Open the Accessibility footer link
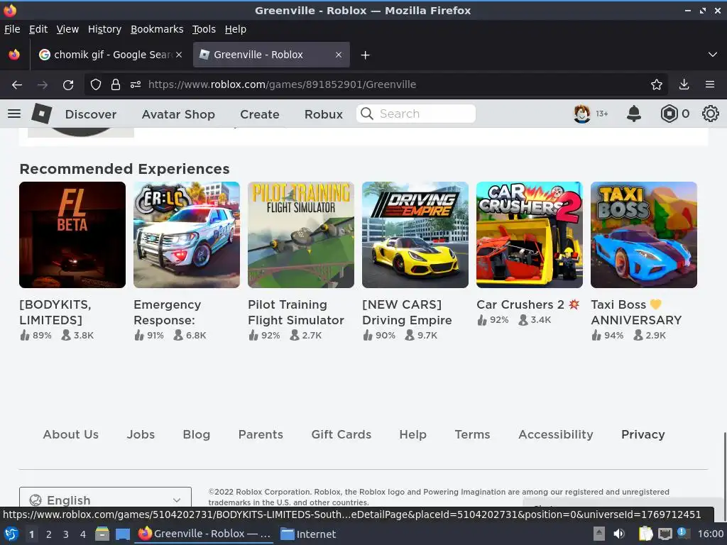This screenshot has width=727, height=545. (556, 434)
